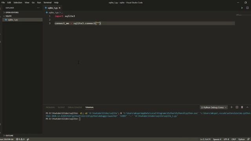Screen dimensions: 251x141
Task: Maximize the panel with chevron up
Action: point(247,107)
